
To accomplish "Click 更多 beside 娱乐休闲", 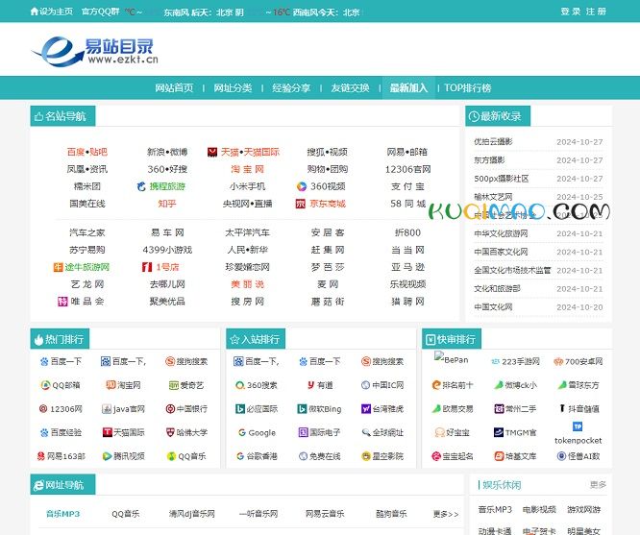I will pos(598,485).
